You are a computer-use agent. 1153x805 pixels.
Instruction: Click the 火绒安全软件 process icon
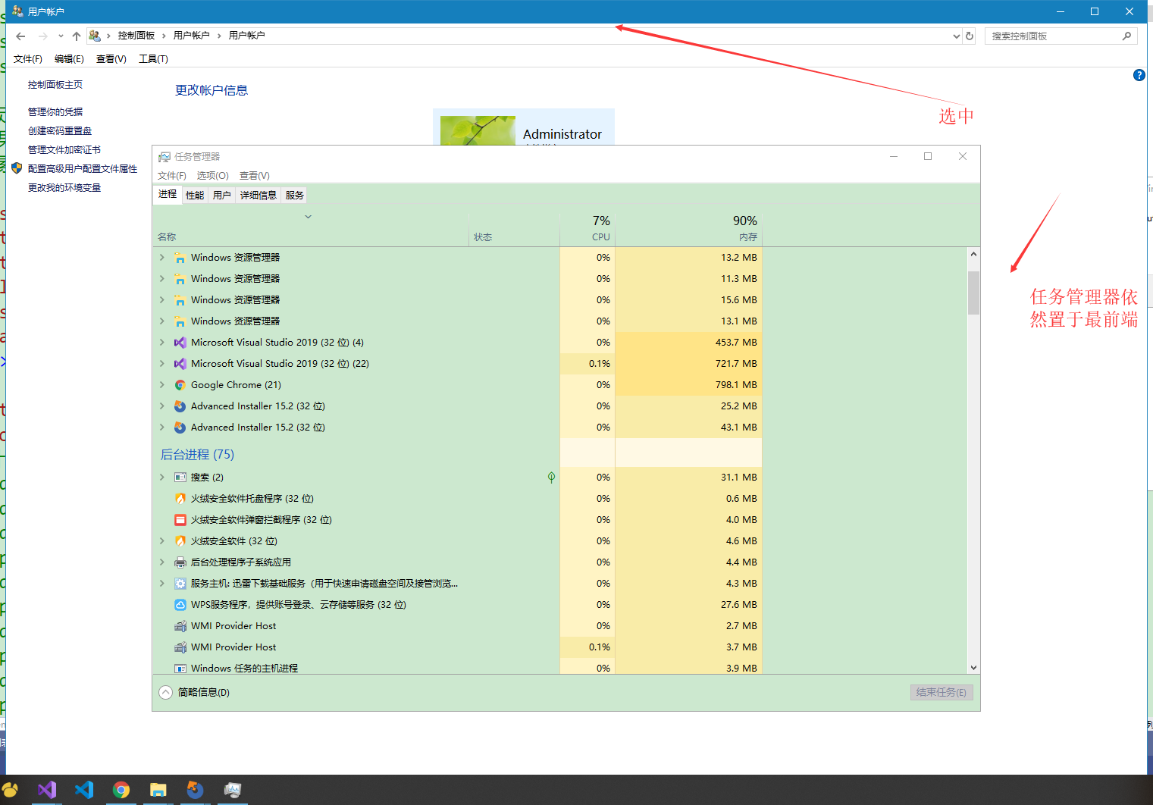point(180,540)
